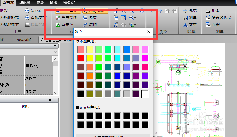The image size is (237, 137).
Task: Expand the globe zoom dropdown arrow
Action: pos(135,25)
